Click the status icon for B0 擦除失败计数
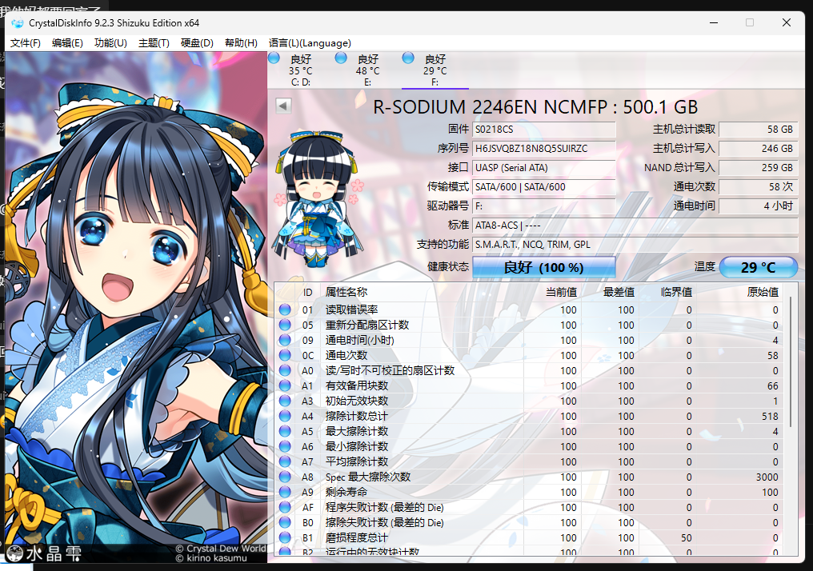 coord(285,522)
